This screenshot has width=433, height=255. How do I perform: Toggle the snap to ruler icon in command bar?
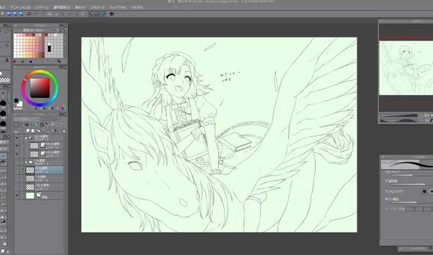tap(90, 14)
